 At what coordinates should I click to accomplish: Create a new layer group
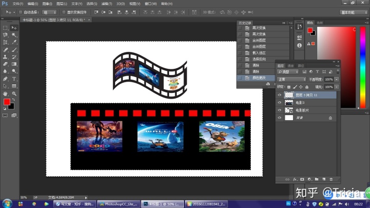[317, 179]
